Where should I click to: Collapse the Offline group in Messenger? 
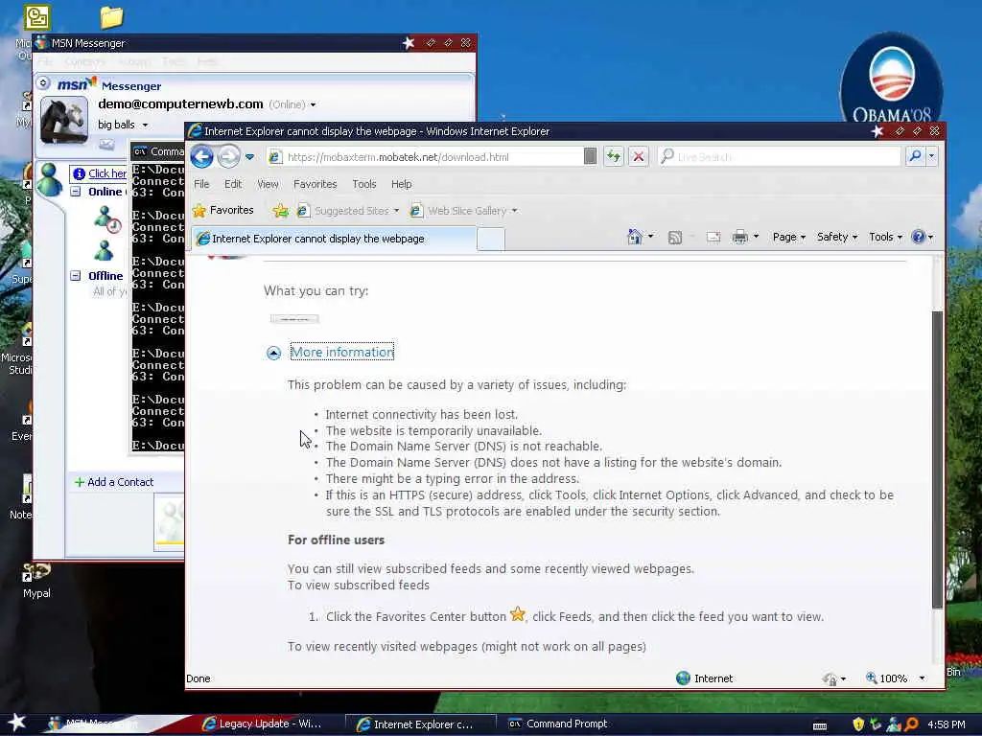(76, 275)
